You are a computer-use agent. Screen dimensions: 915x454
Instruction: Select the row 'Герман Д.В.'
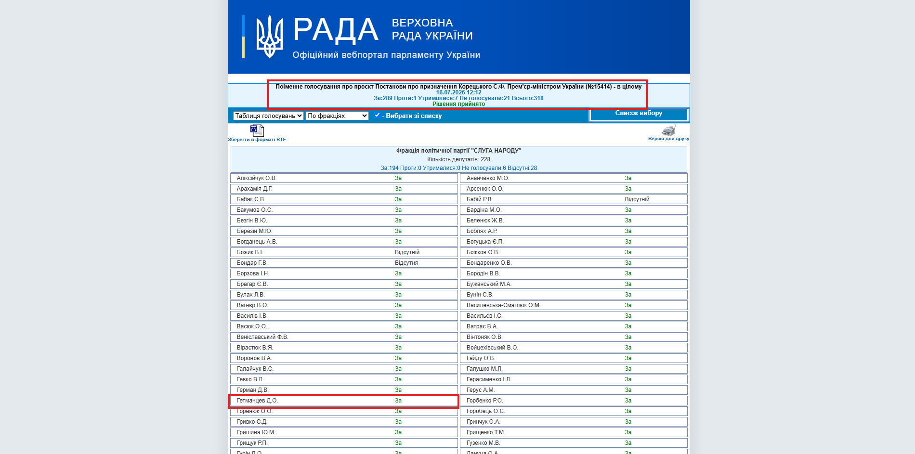pos(344,390)
